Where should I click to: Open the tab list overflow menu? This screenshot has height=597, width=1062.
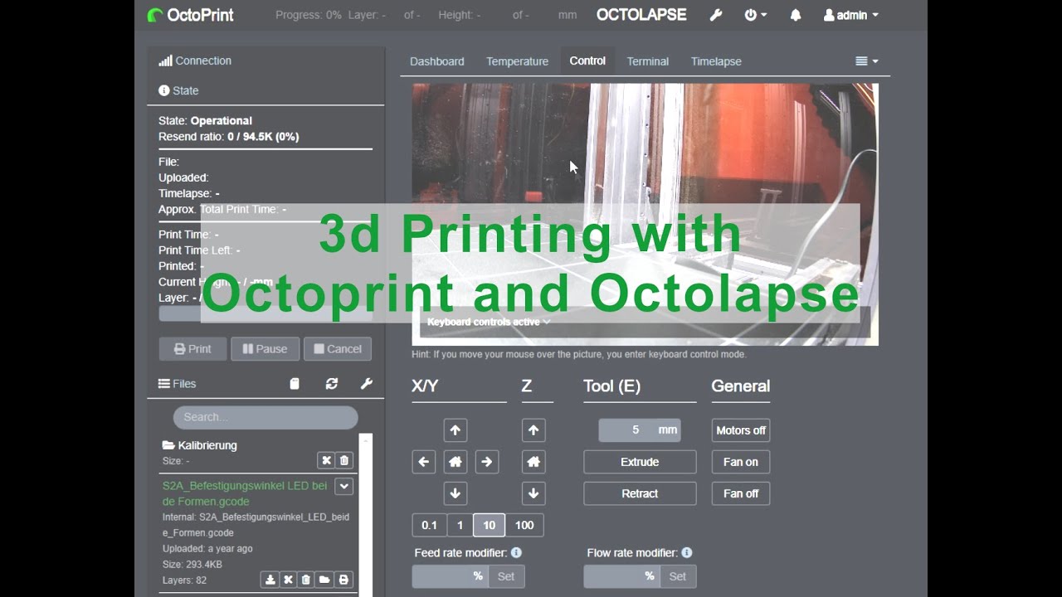(x=866, y=61)
